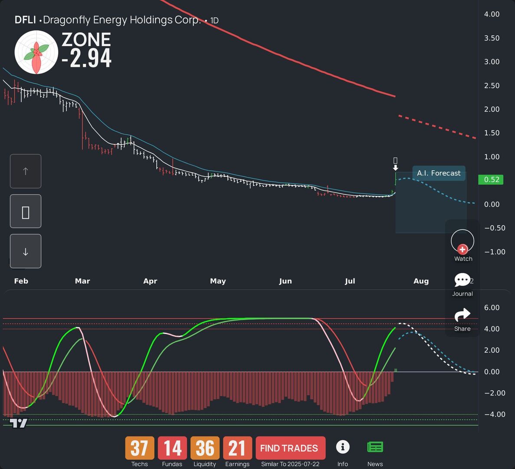Click the up arrow button

[26, 171]
